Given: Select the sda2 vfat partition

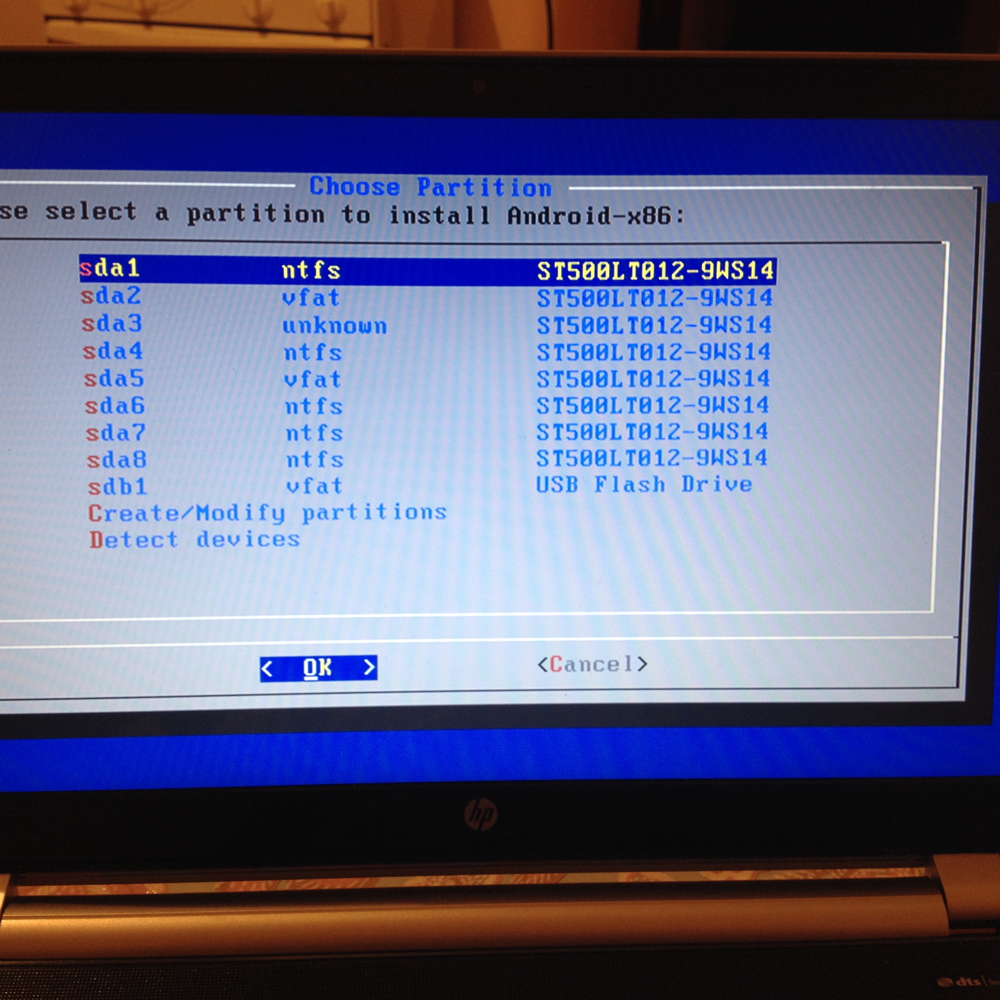Looking at the screenshot, I should pyautogui.click(x=426, y=298).
